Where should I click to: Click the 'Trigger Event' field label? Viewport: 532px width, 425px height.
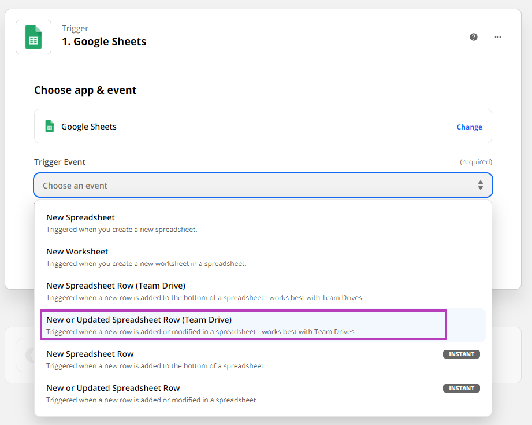[x=59, y=162]
